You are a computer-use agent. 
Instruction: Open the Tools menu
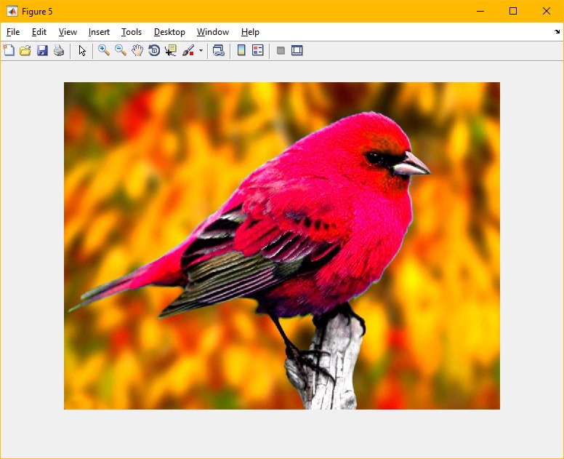[x=132, y=32]
